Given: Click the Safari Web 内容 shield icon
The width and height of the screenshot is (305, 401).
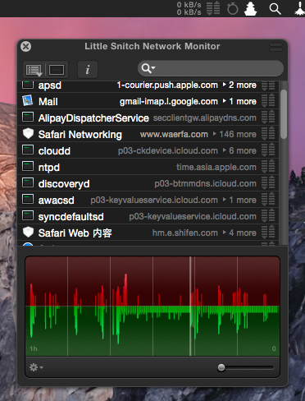Looking at the screenshot, I should (x=28, y=233).
